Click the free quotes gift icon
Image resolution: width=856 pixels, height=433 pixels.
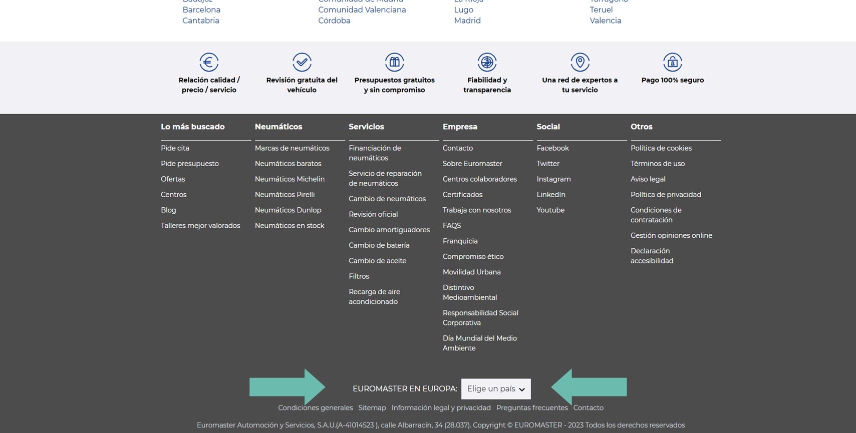pos(395,62)
